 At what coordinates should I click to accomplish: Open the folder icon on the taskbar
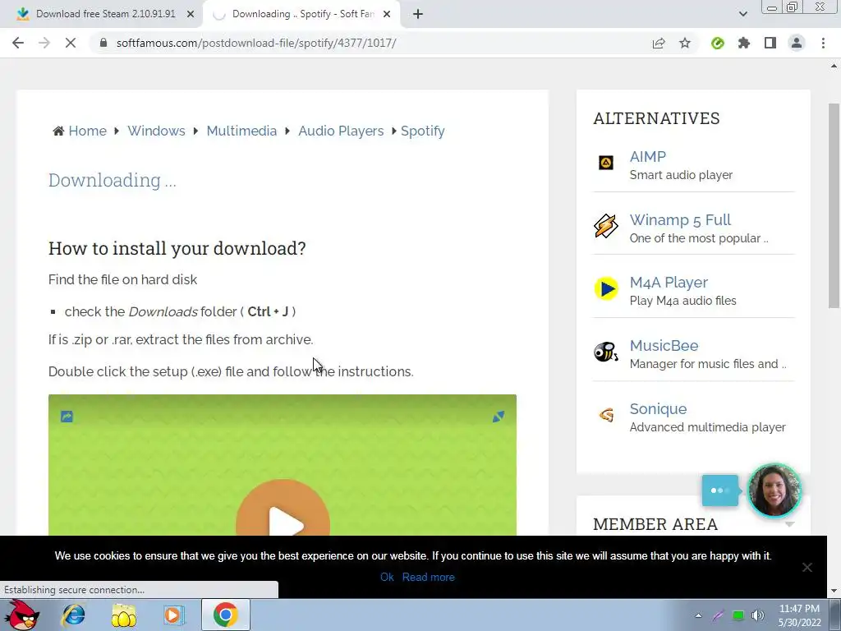(x=123, y=615)
